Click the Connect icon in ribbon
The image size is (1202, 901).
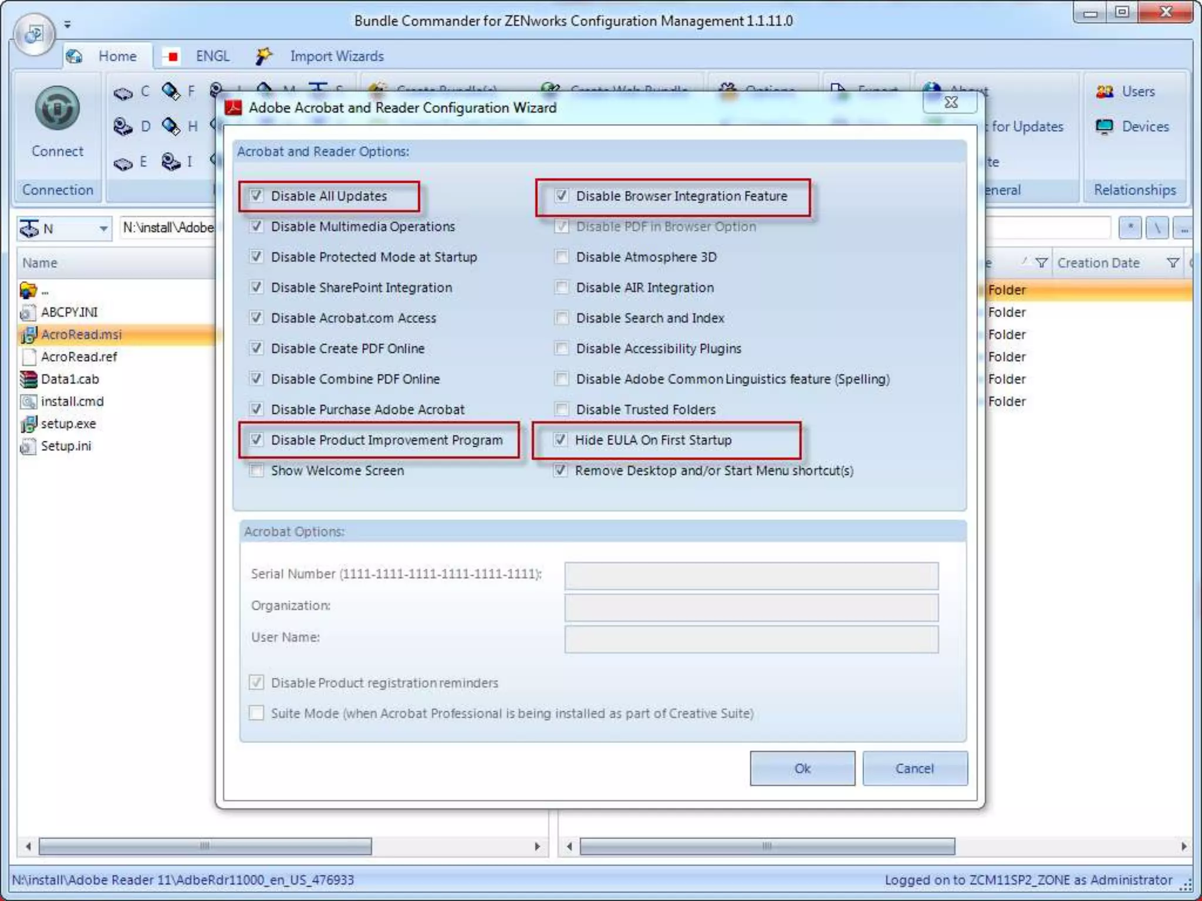57,109
